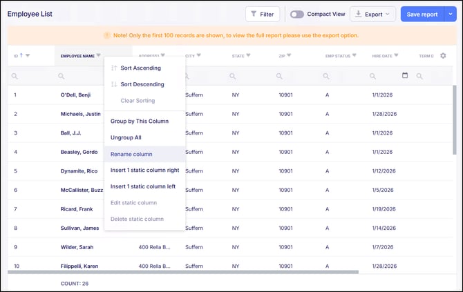This screenshot has height=292, width=463.
Task: Click the State column search icon
Action: [233, 76]
